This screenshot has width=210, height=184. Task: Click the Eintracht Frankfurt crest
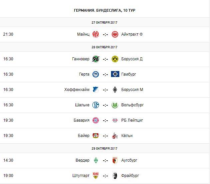(115, 34)
